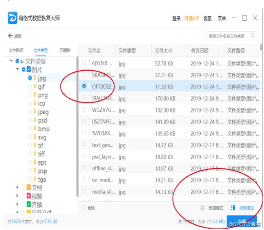Click the search magnifier icon
The image size is (264, 230).
pyautogui.click(x=252, y=36)
